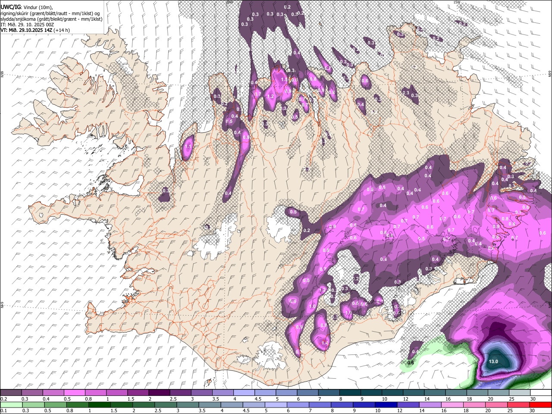
Task: Pick the violet 12 swatch in rain legend
Action: [408, 405]
